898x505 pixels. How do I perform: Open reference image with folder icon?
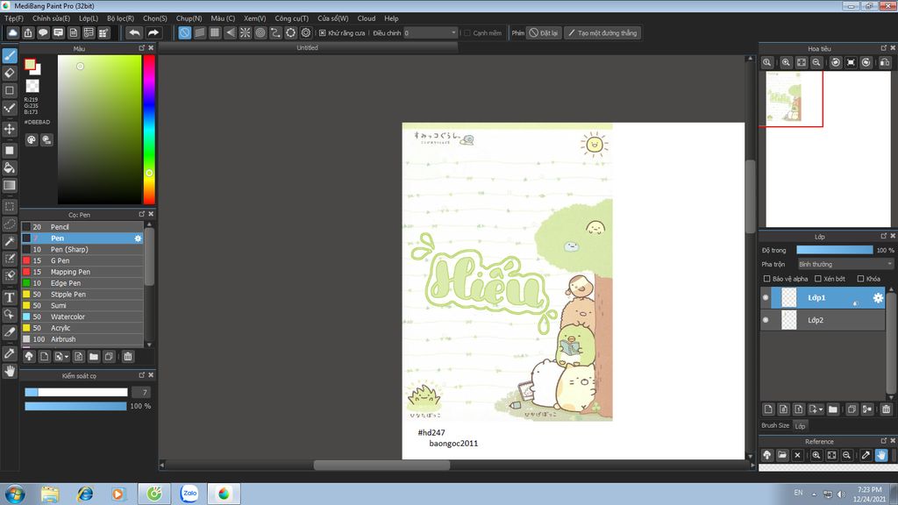click(x=782, y=455)
